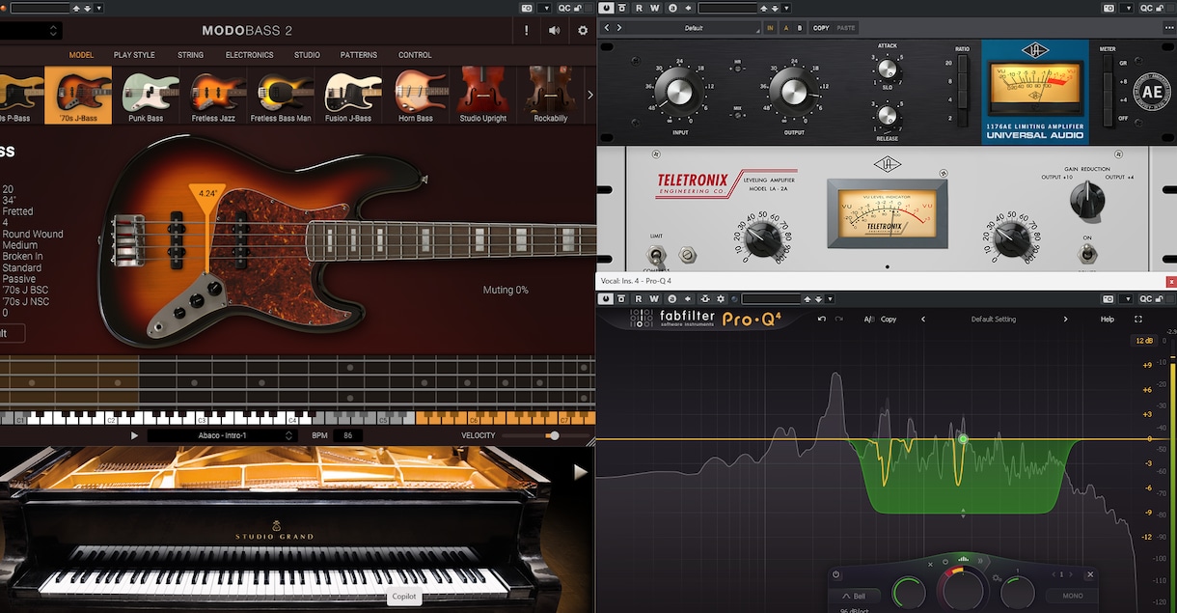Select the Fretless Jazz bass model
Screen dimensions: 1177x613
tap(213, 96)
